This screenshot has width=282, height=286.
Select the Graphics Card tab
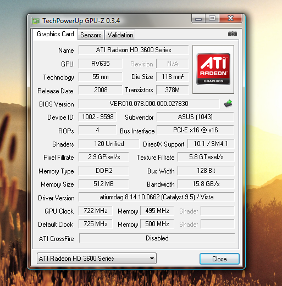pos(56,34)
